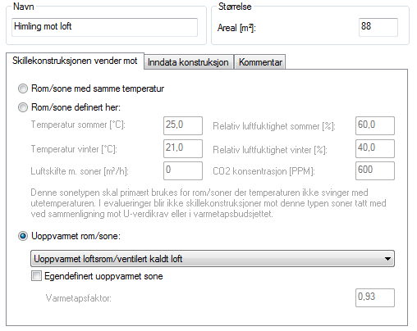The image size is (417, 331).
Task: Open the uoppvarmet loftsrom dropdown list
Action: (x=213, y=258)
